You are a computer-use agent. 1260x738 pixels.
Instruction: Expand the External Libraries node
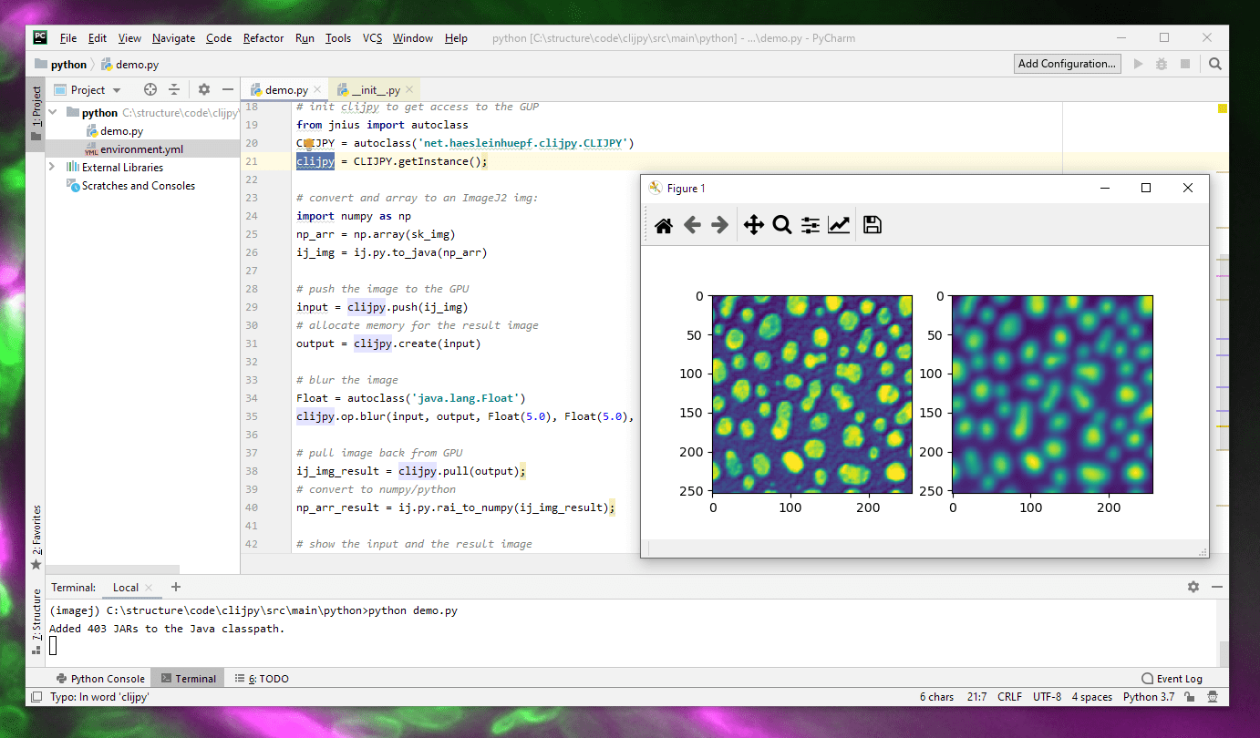[53, 168]
